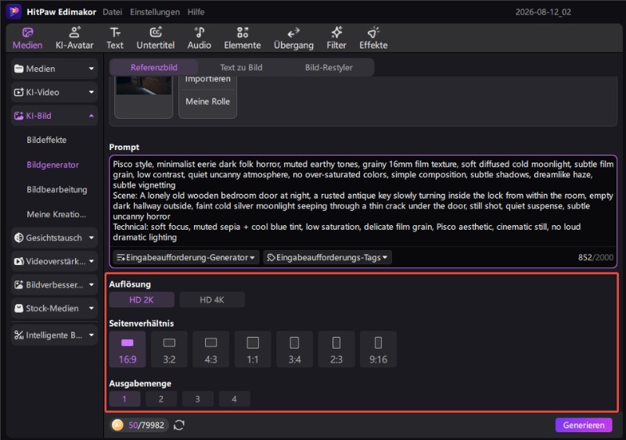
Task: Switch to the Bild-Restyler tab
Action: pos(329,67)
